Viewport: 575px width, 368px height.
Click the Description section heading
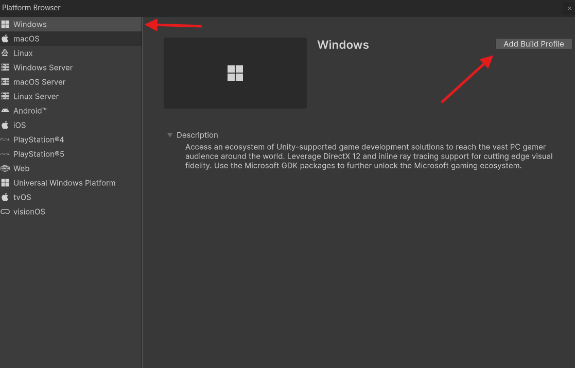pos(197,135)
